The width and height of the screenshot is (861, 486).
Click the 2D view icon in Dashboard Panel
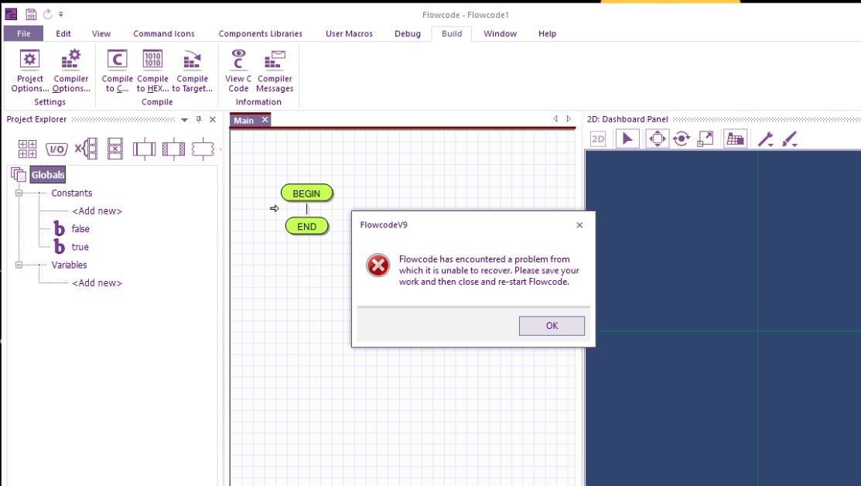598,139
